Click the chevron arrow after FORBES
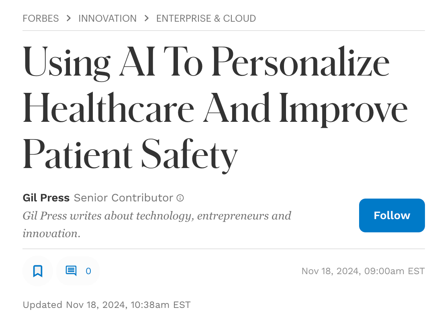This screenshot has width=433, height=324. 69,18
